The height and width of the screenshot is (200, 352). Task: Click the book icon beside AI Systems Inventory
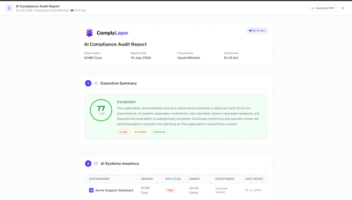pyautogui.click(x=96, y=164)
